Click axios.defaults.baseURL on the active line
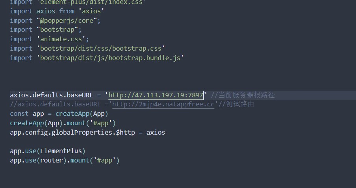Screen dimensions: 356x188 click(x=51, y=95)
